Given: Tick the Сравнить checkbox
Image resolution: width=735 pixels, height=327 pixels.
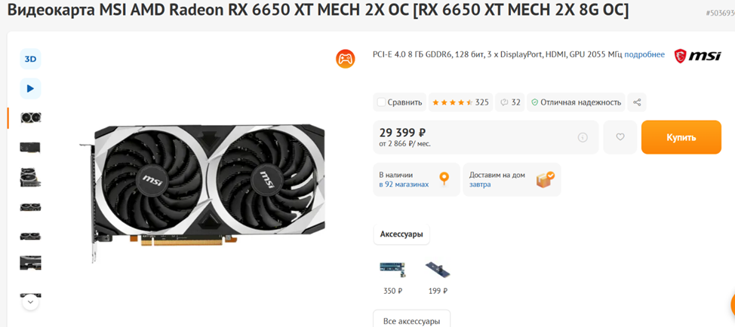Looking at the screenshot, I should point(381,102).
